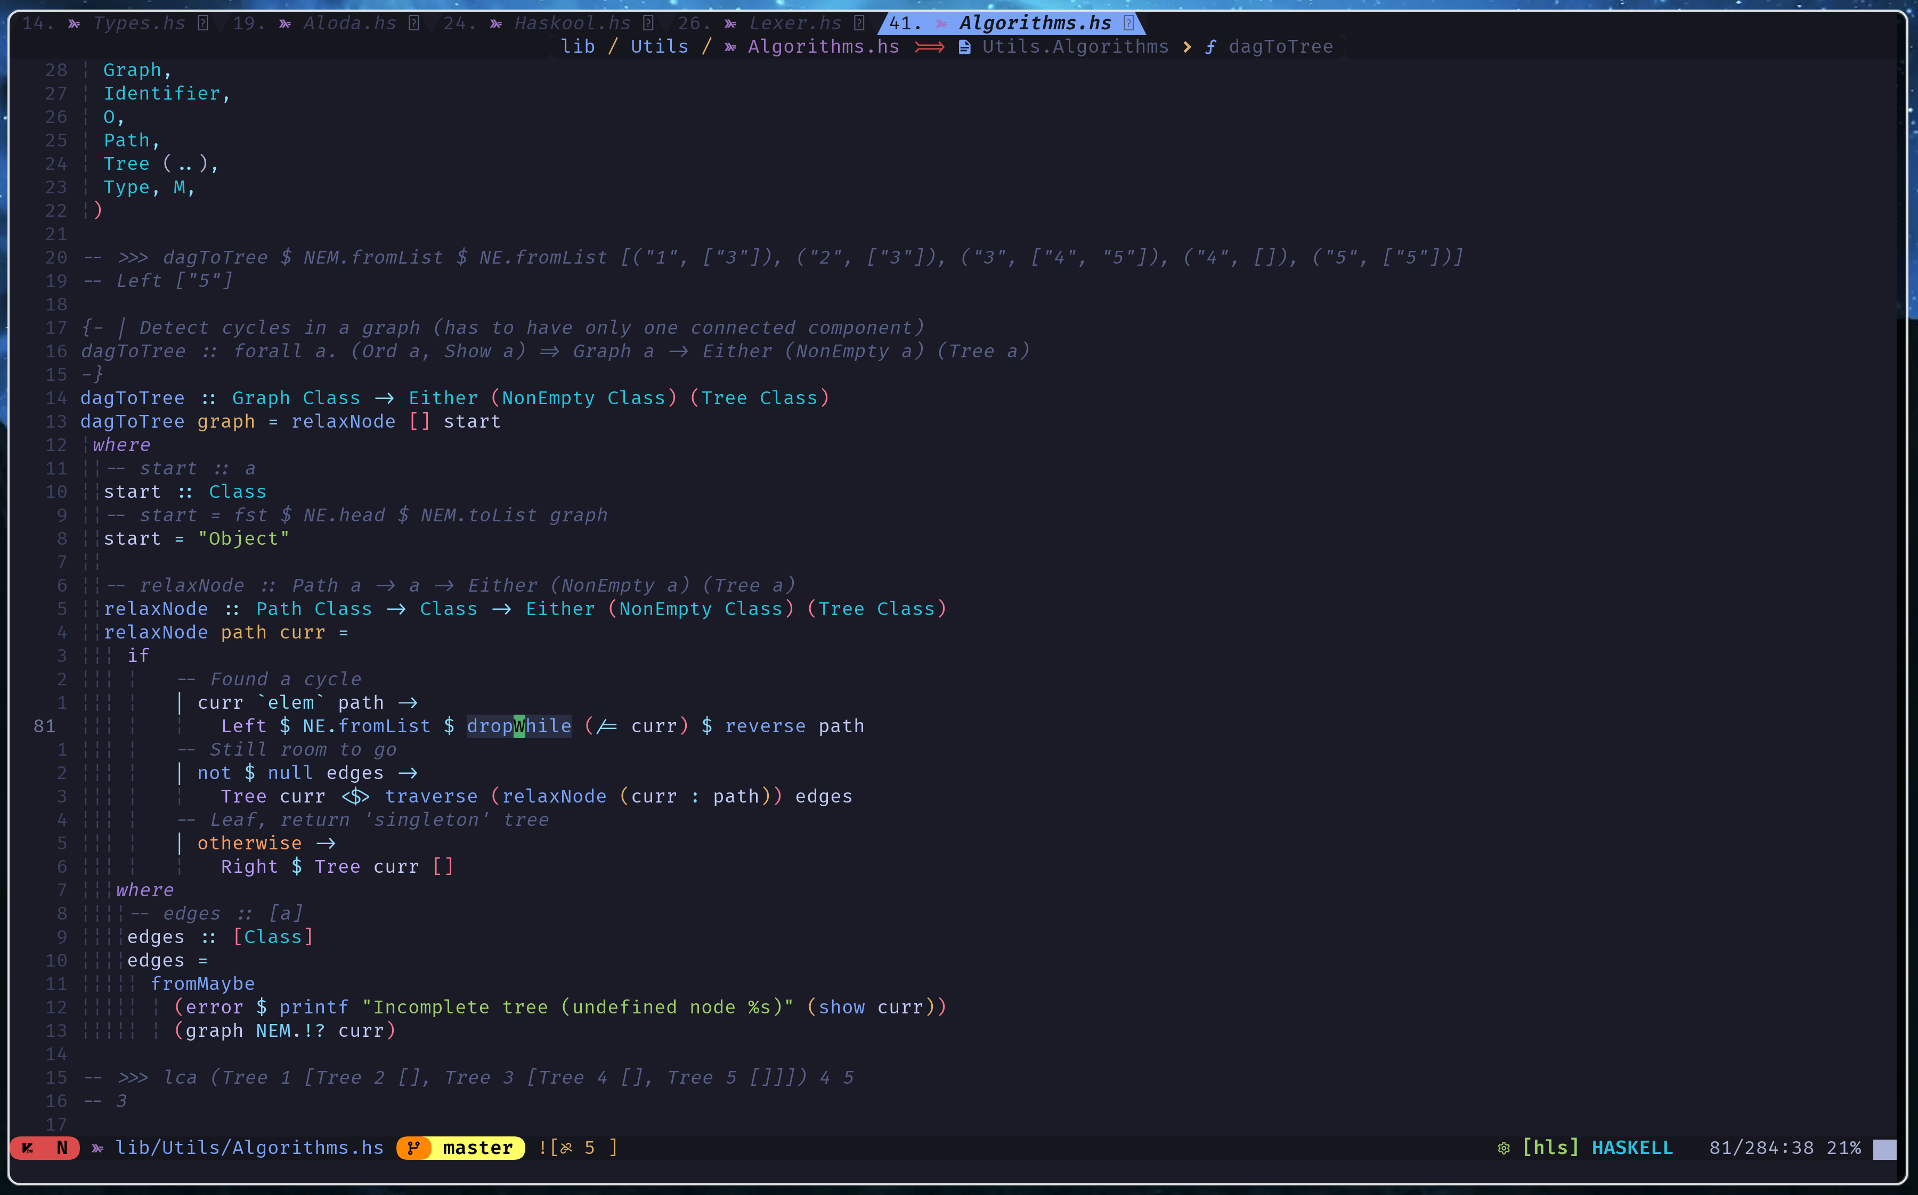
Task: Click the Haskell icon on Aloda.hs tab
Action: (x=285, y=24)
